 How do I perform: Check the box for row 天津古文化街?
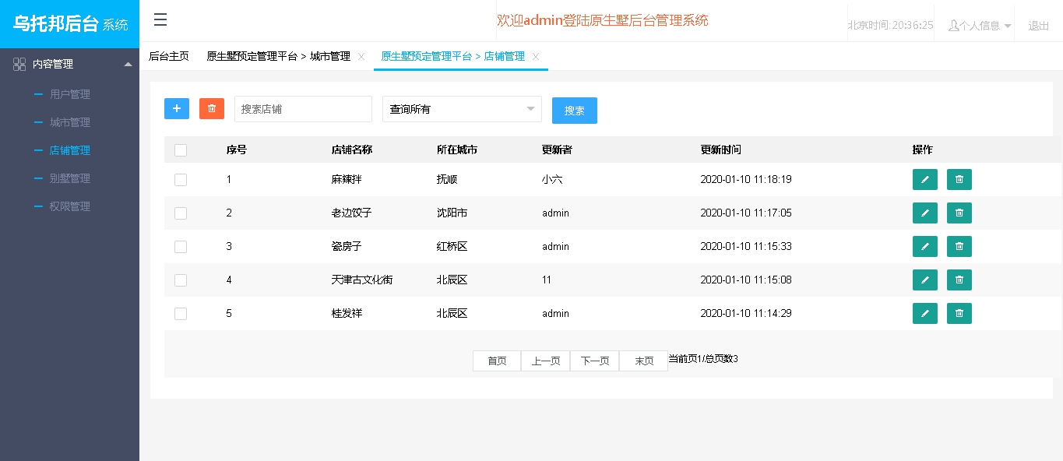coord(181,280)
